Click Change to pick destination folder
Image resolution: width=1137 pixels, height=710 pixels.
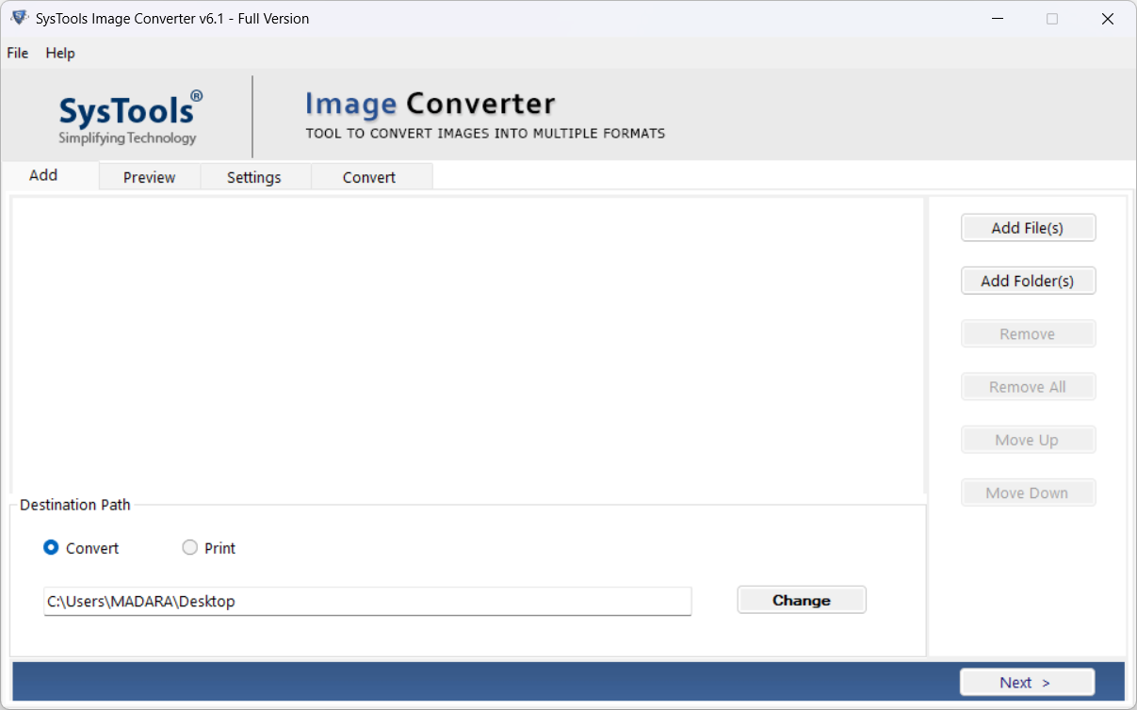(802, 600)
